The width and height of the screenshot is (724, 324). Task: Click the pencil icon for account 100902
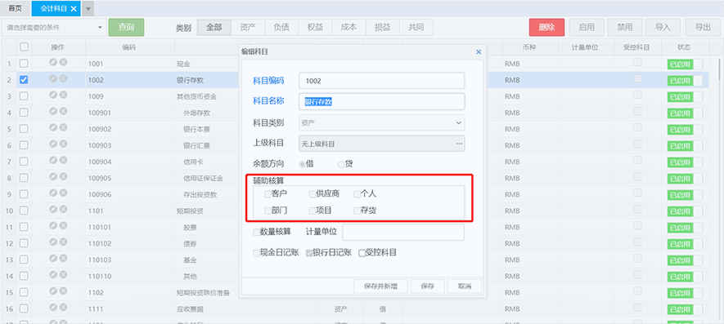coord(53,127)
